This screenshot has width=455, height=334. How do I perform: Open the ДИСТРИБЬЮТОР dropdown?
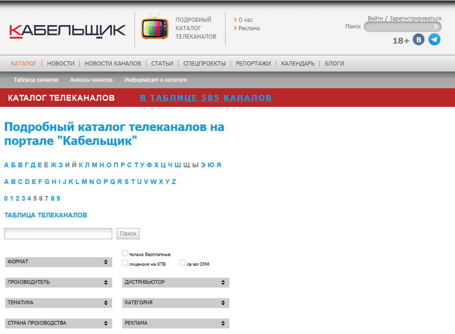point(176,283)
